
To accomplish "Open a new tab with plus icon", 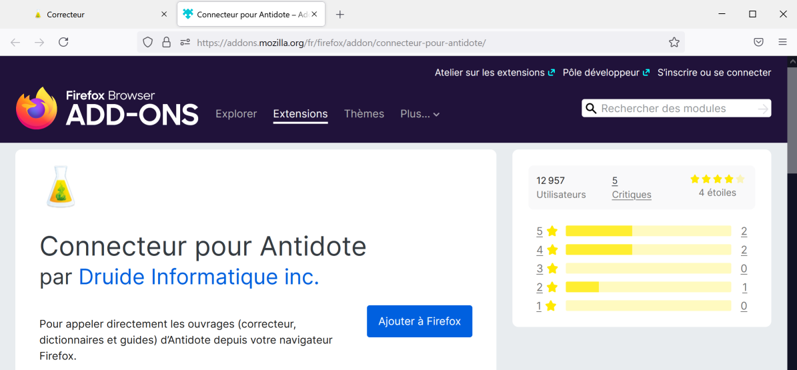I will pos(340,14).
